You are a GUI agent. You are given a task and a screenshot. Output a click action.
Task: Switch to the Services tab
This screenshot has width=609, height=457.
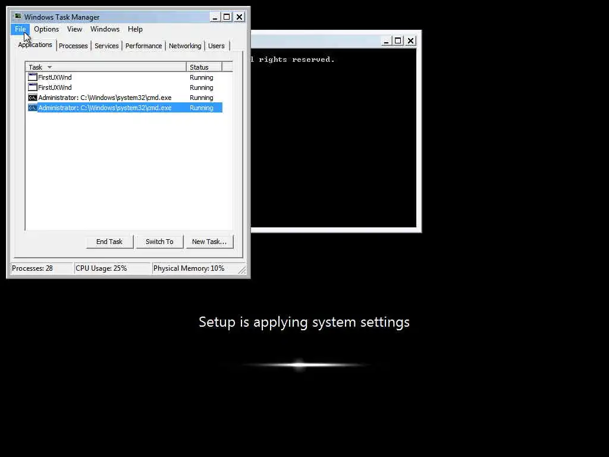pos(106,46)
